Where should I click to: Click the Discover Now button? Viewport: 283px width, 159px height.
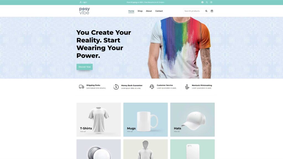(x=85, y=67)
